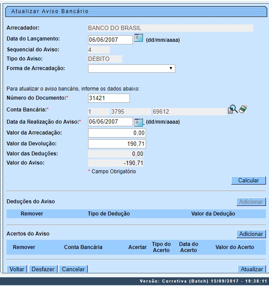Open calendar for Data da Realização do Aviso
Viewport: 269px width, 286px height.
tap(139, 122)
